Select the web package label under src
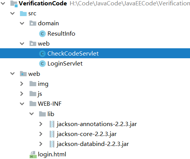This screenshot has width=190, height=159. point(44,44)
